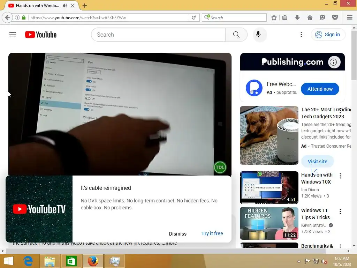This screenshot has width=357, height=268.
Task: Click Firefox toolbar search box
Action: 234,17
